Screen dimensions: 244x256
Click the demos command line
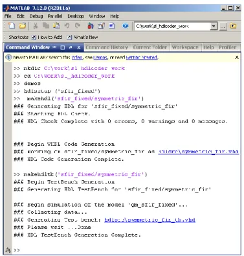(x=27, y=84)
